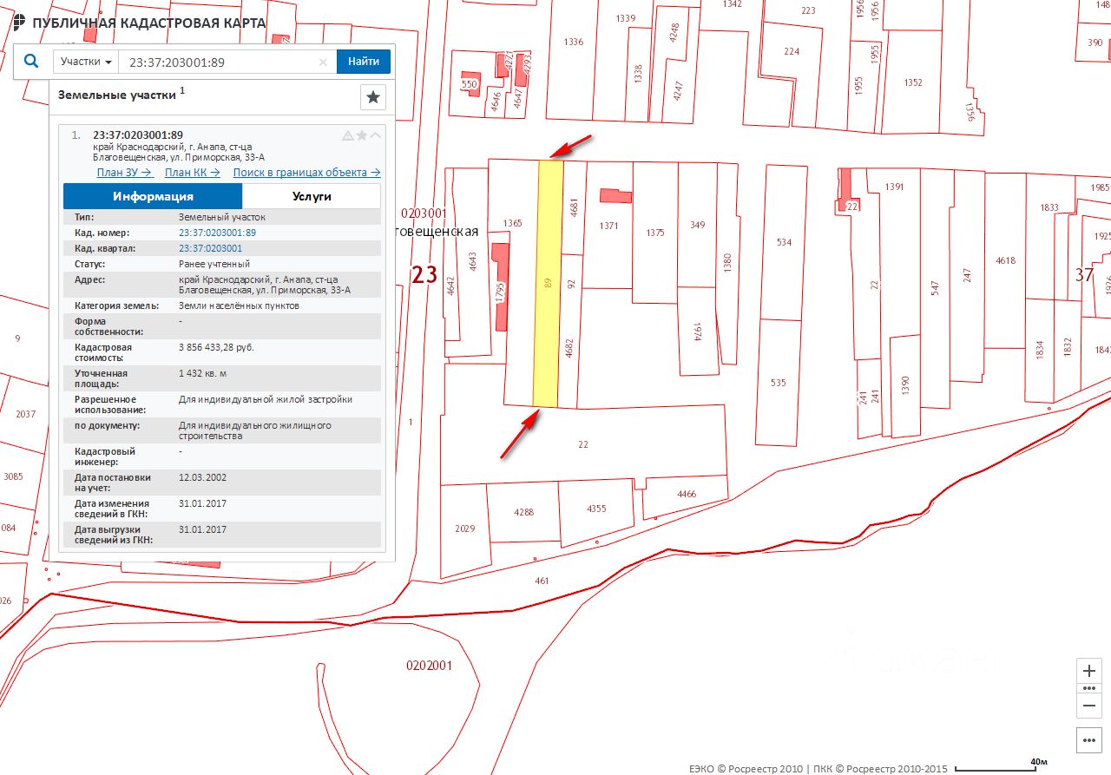Click parcel 1833 on the map

pos(1049,207)
